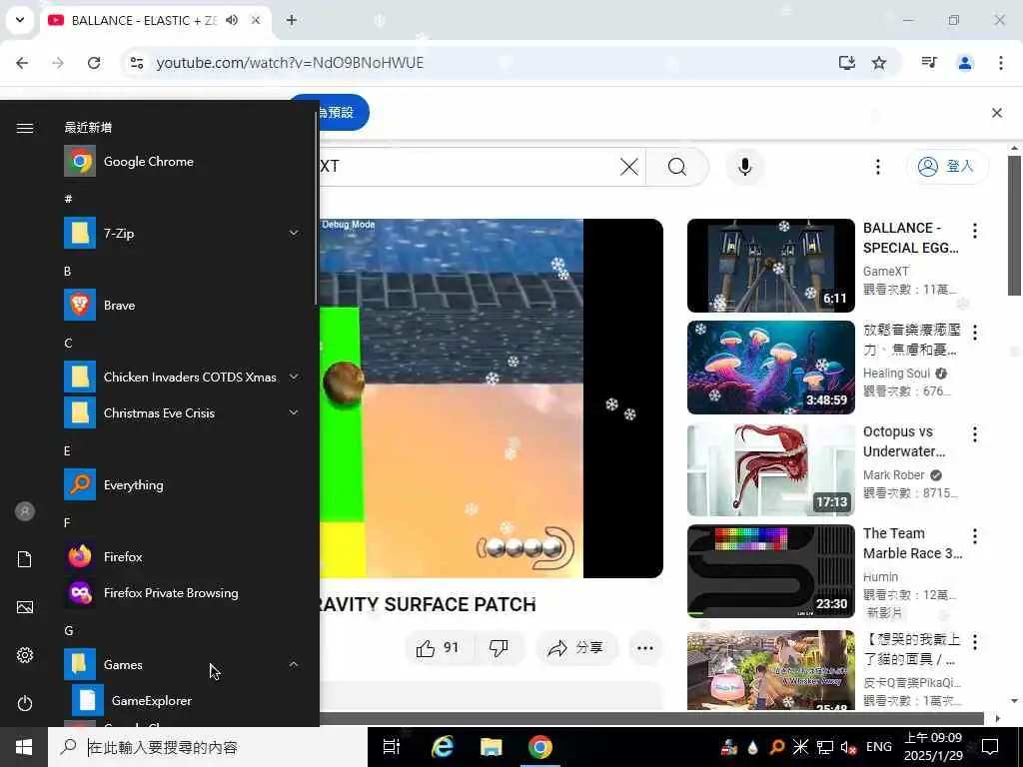Click the 登入 sign-in button
Viewport: 1023px width, 767px height.
pyautogui.click(x=947, y=167)
